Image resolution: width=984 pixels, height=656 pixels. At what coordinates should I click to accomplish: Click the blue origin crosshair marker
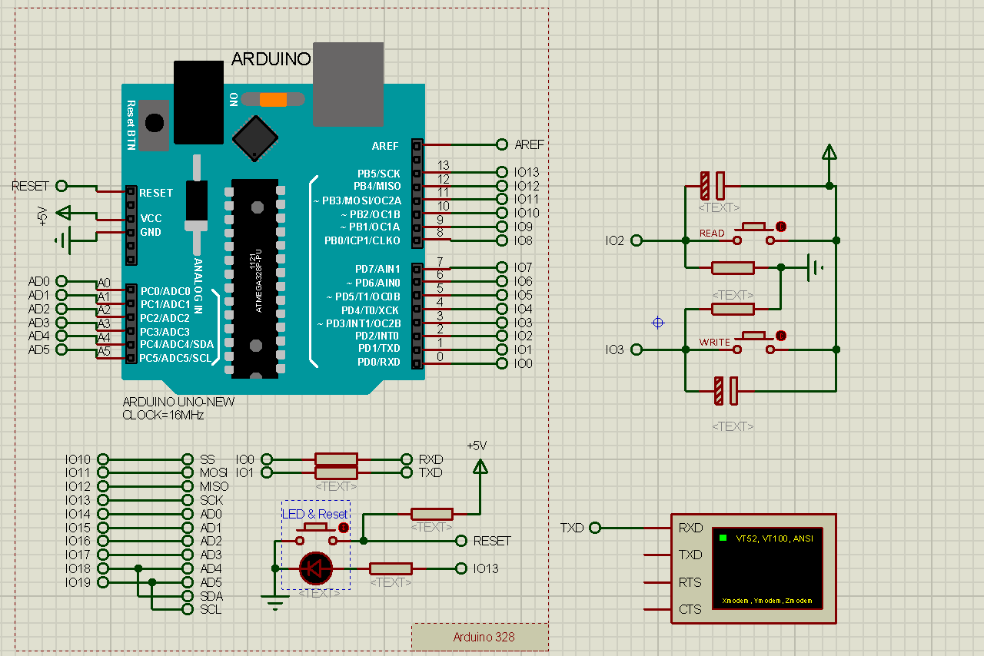[x=657, y=323]
